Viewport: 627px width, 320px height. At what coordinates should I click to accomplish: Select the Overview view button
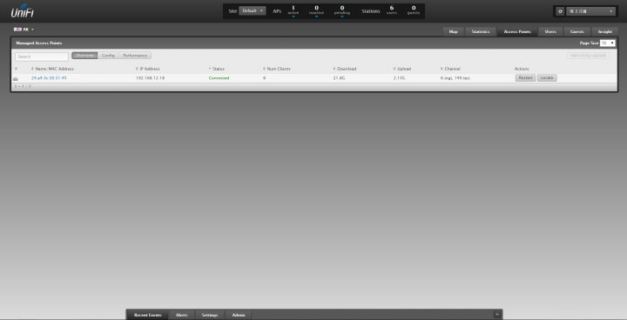pyautogui.click(x=84, y=56)
